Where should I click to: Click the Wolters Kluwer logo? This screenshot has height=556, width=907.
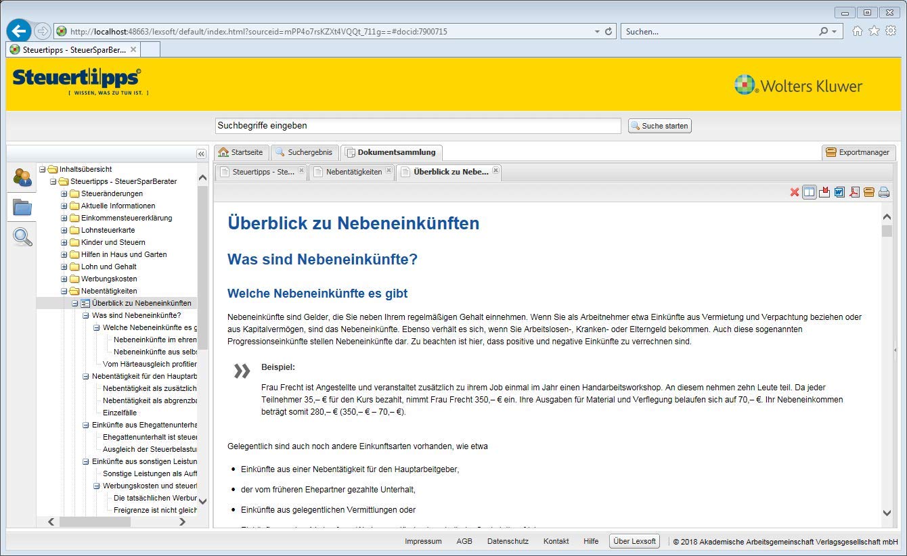pyautogui.click(x=799, y=85)
